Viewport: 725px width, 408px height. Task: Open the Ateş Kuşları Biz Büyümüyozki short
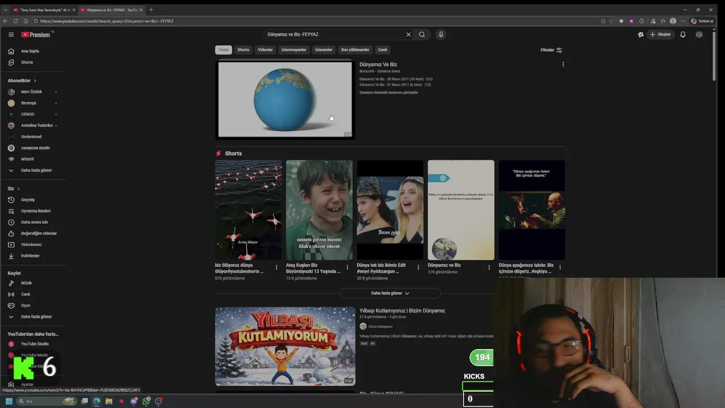click(x=319, y=210)
